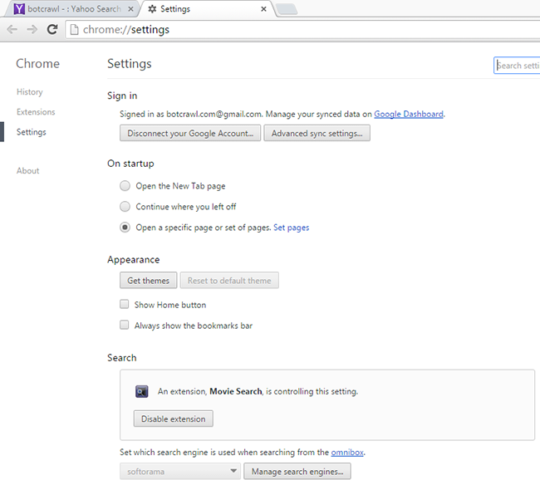Viewport: 540px width, 480px height.
Task: Select Open a specific page radio button
Action: [x=125, y=228]
